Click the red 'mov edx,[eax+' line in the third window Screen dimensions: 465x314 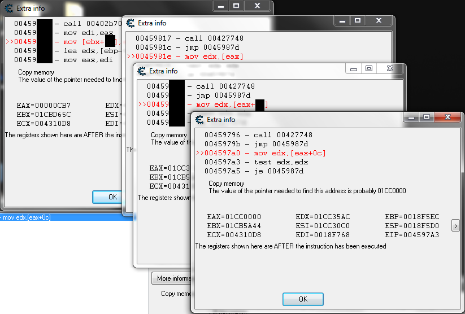[203, 104]
